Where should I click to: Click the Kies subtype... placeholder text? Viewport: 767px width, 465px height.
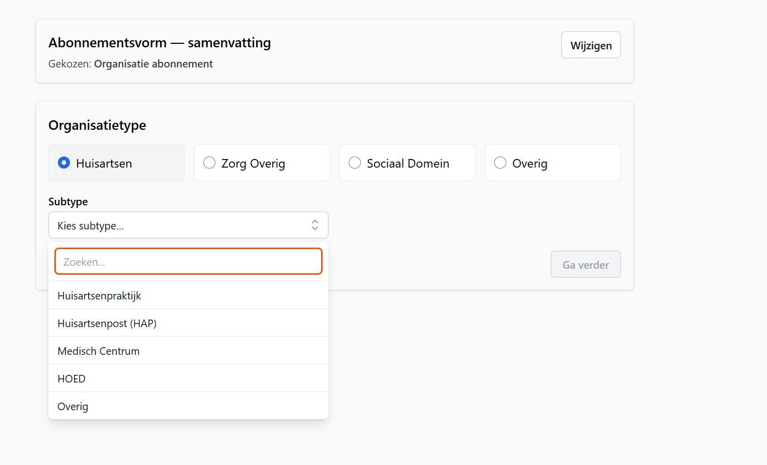point(91,226)
